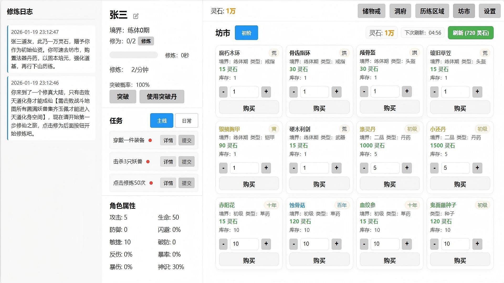504x283 pixels.
Task: Decrease quantity for 涤灵丹 with minus
Action: [x=364, y=168]
